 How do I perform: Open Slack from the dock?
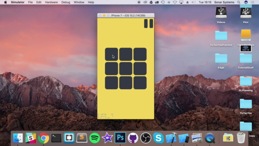tap(31, 138)
